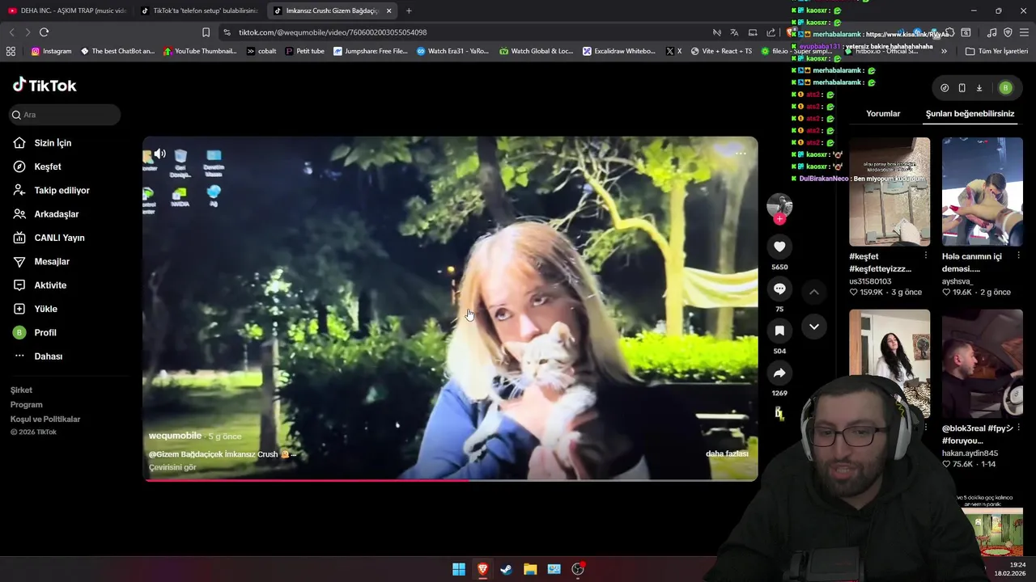Go back in the browser
Viewport: 1036px width, 582px height.
[x=11, y=32]
